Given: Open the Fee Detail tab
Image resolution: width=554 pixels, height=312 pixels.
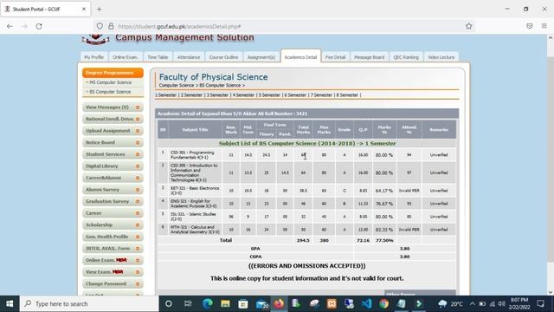Looking at the screenshot, I should (x=335, y=57).
